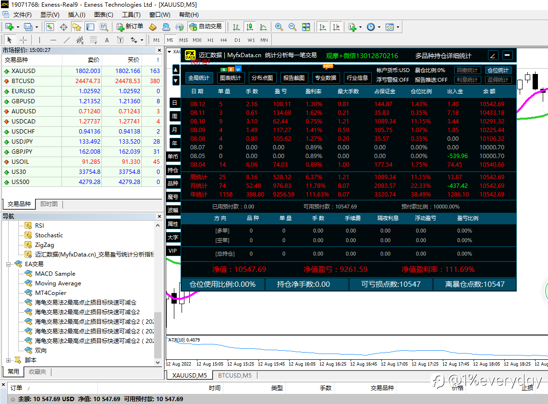Image resolution: width=548 pixels, height=404 pixels.
Task: Select the trendline drawing tool
Action: coord(66,40)
